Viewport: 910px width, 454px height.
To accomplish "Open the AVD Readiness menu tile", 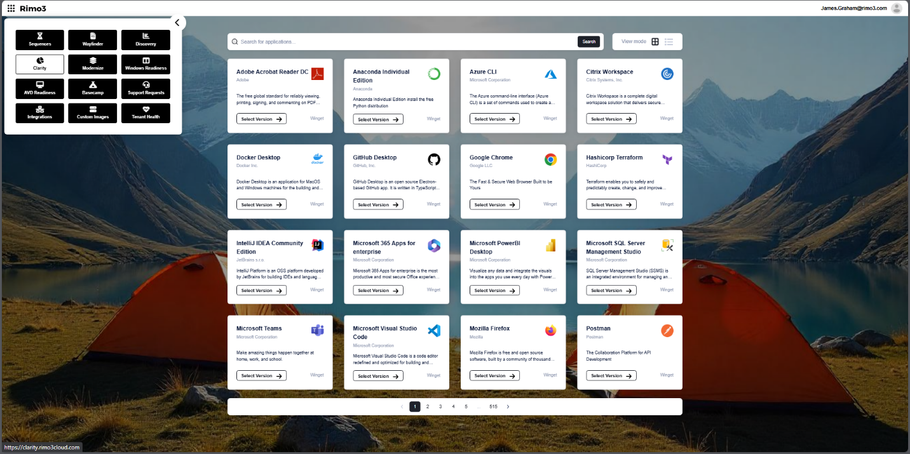I will click(x=39, y=89).
